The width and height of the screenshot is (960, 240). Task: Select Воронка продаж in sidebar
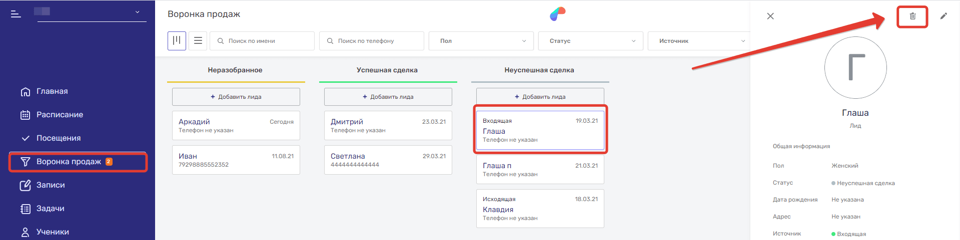tap(69, 162)
